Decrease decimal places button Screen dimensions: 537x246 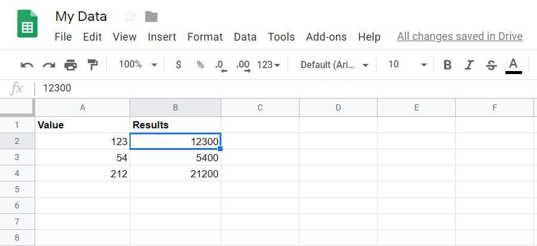221,64
